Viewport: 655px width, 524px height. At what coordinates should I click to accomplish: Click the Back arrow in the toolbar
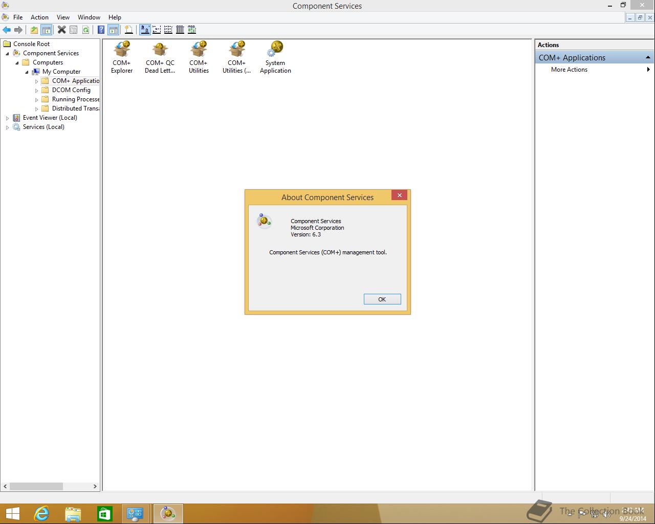tap(7, 30)
